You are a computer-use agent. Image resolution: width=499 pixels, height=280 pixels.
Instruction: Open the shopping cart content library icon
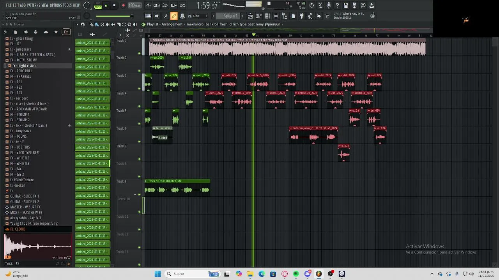(327, 16)
